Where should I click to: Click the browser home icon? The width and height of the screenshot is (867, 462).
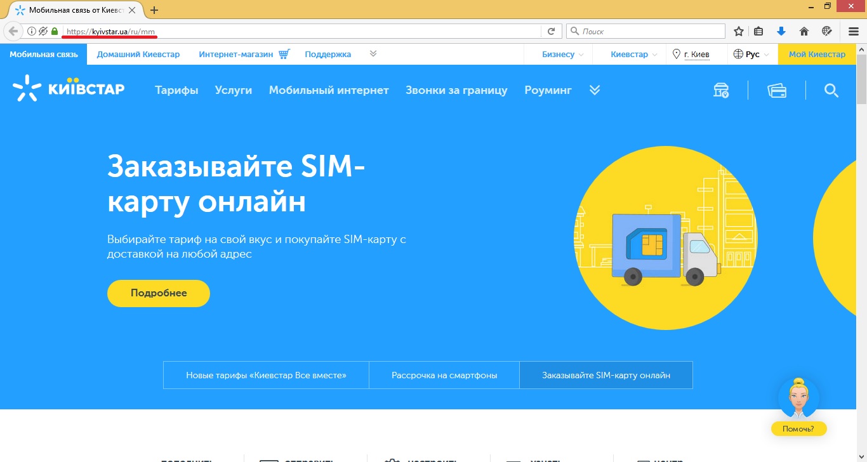coord(804,30)
